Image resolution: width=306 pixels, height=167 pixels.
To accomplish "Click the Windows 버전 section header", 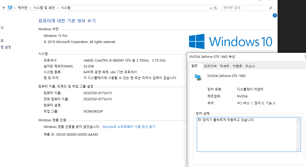I will pos(48,29).
